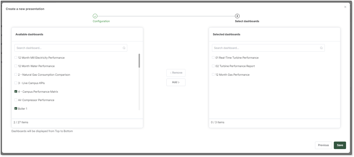The height and width of the screenshot is (157, 354).
Task: Click the 2 / 27 items counter
Action: [21, 122]
